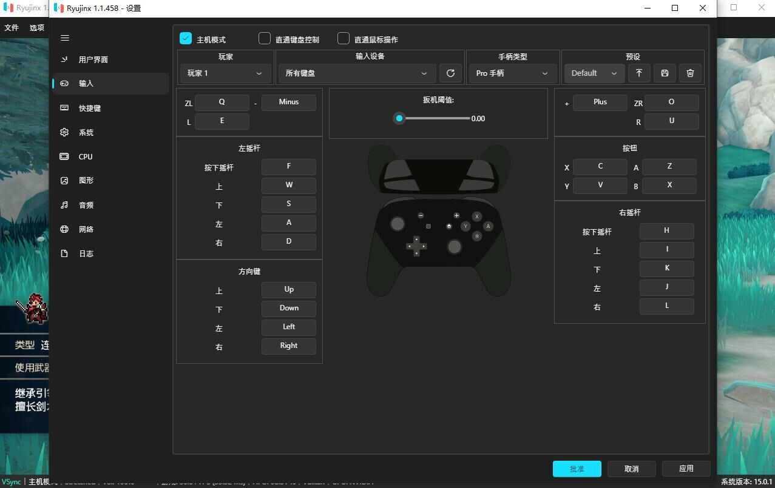Click the refresh input devices icon
This screenshot has height=488, width=775.
pos(450,73)
